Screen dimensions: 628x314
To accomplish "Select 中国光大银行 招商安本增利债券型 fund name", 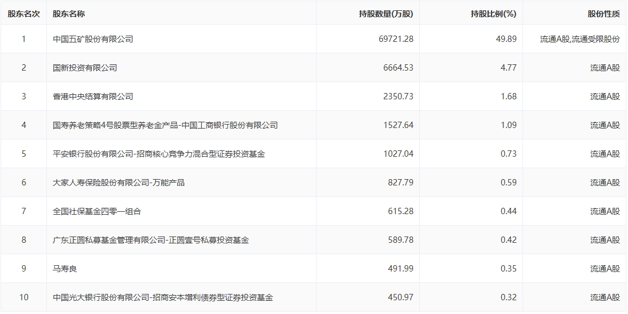I will point(163,297).
